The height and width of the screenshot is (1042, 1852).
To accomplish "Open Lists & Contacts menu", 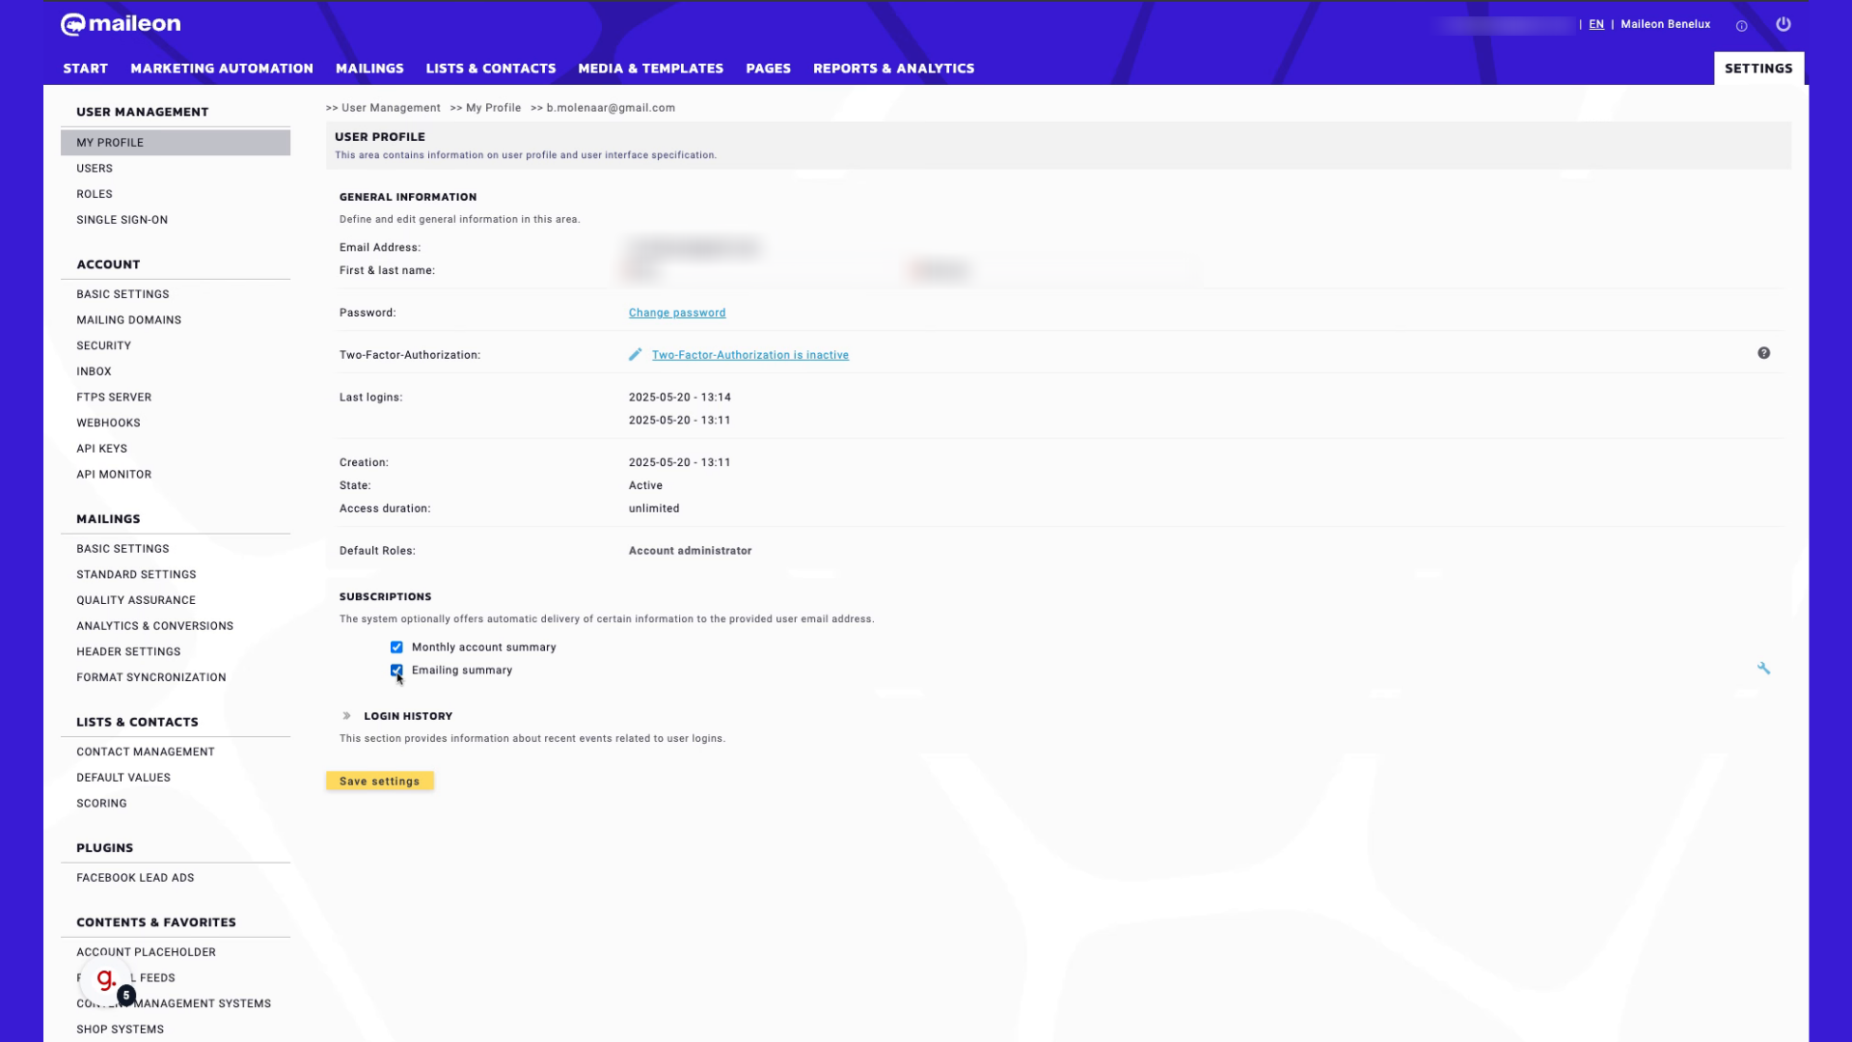I will point(491,69).
